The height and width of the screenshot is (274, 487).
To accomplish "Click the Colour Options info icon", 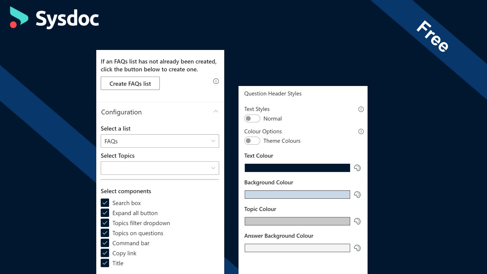I will tap(361, 132).
